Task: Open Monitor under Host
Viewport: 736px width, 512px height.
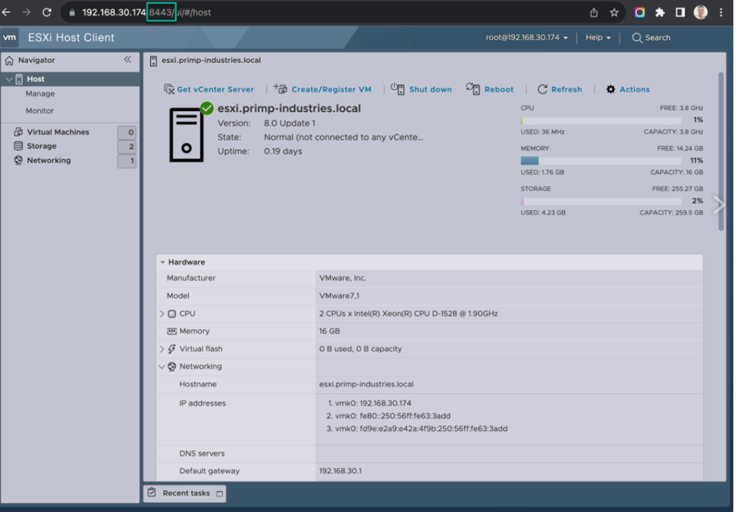Action: 40,111
